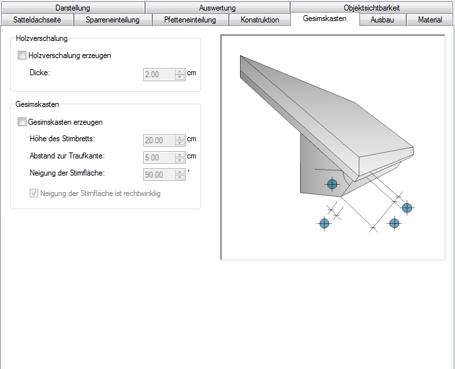Switch to the Auswertung tab
Image resolution: width=455 pixels, height=369 pixels.
[218, 7]
